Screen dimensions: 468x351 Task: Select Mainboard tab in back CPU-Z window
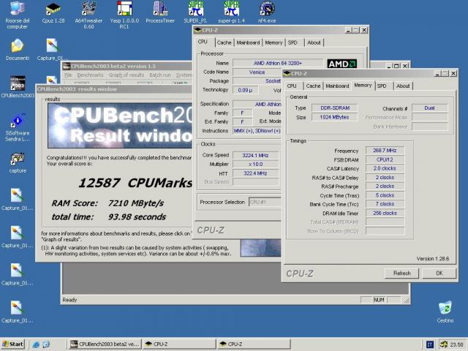[x=248, y=42]
